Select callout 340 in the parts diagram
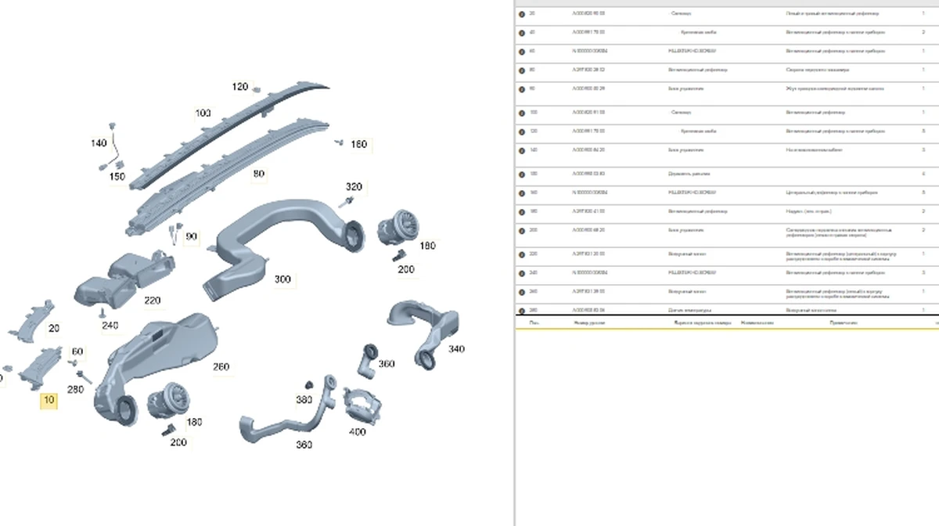 [455, 349]
